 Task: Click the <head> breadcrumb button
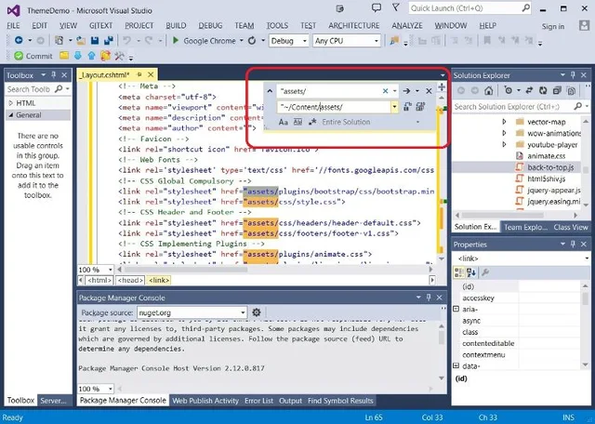point(130,280)
